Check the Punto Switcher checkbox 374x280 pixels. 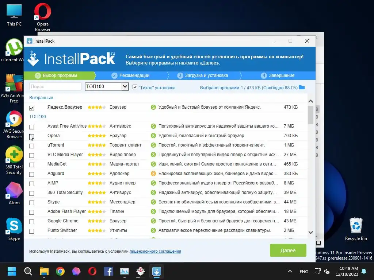[31, 231]
